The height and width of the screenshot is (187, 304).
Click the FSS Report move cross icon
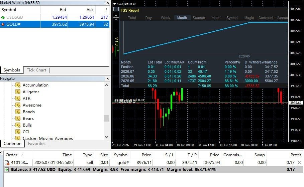coord(116,17)
